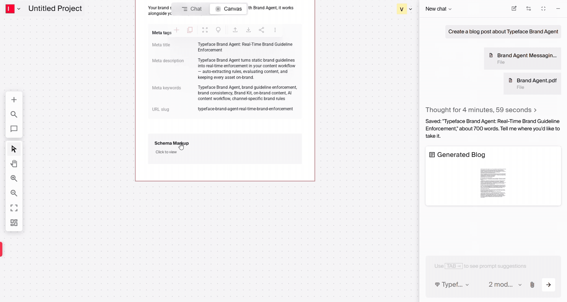Open the three-dot more options menu
The height and width of the screenshot is (302, 567).
click(275, 30)
